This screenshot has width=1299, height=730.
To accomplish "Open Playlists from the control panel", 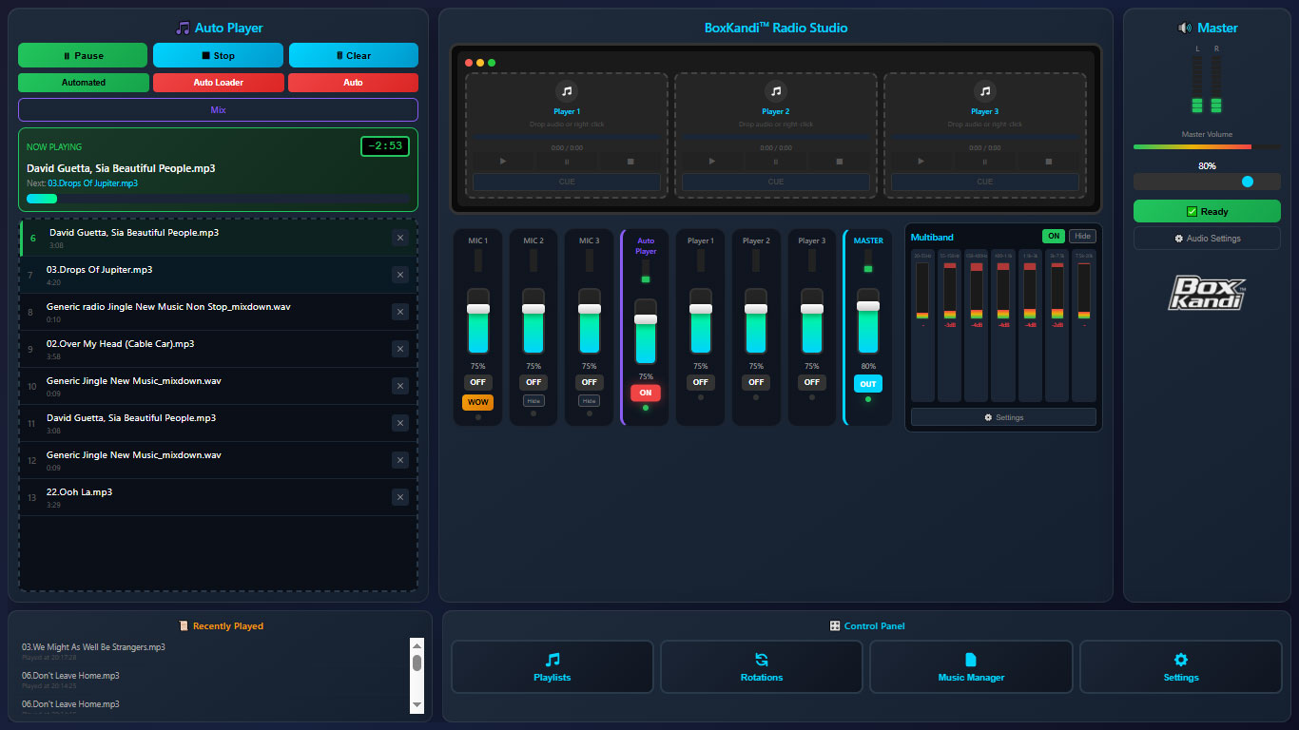I will (553, 667).
